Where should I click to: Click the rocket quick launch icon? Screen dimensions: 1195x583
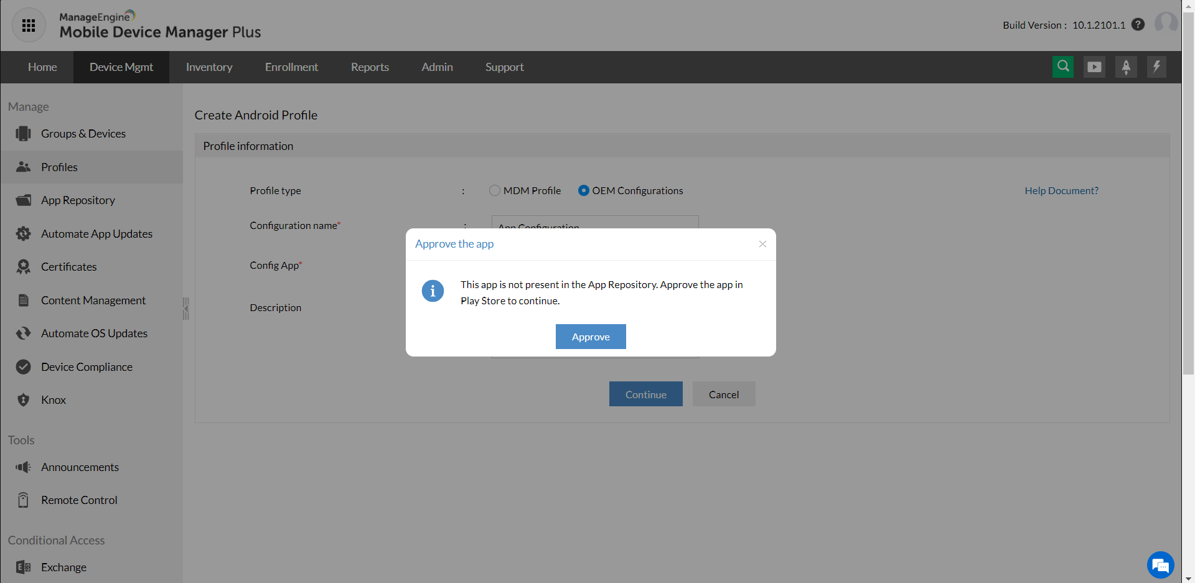point(1126,67)
